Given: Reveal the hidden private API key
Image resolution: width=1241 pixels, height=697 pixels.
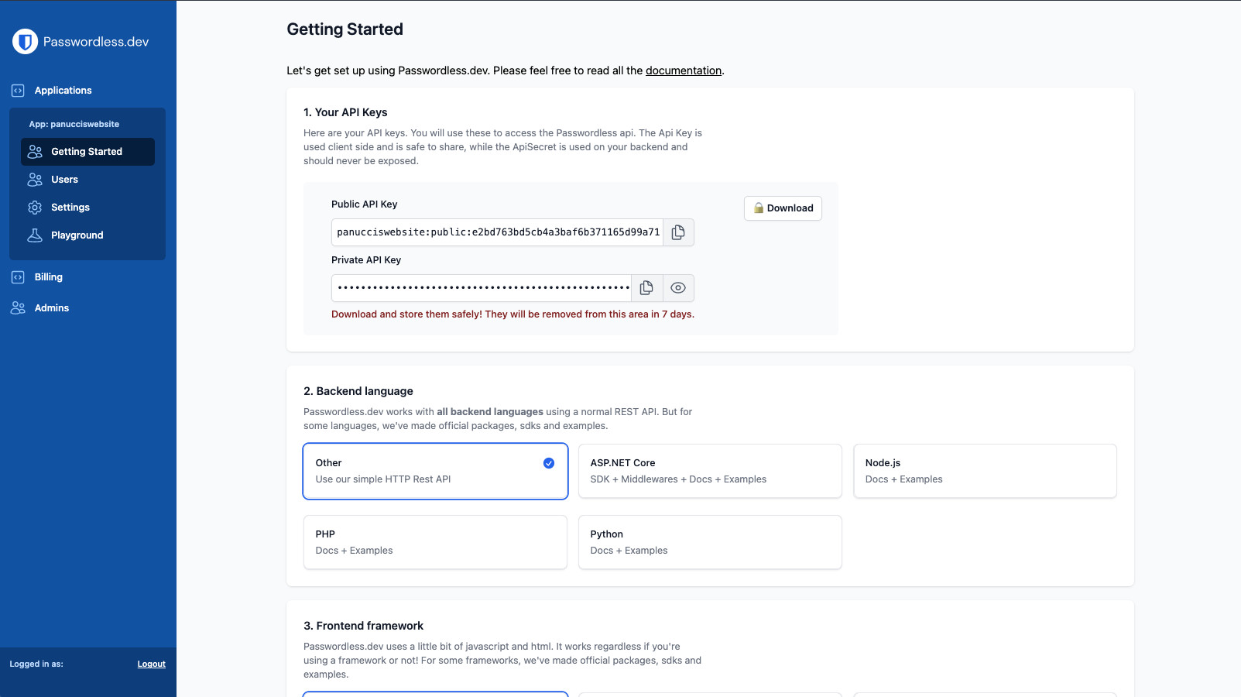Looking at the screenshot, I should click(678, 287).
